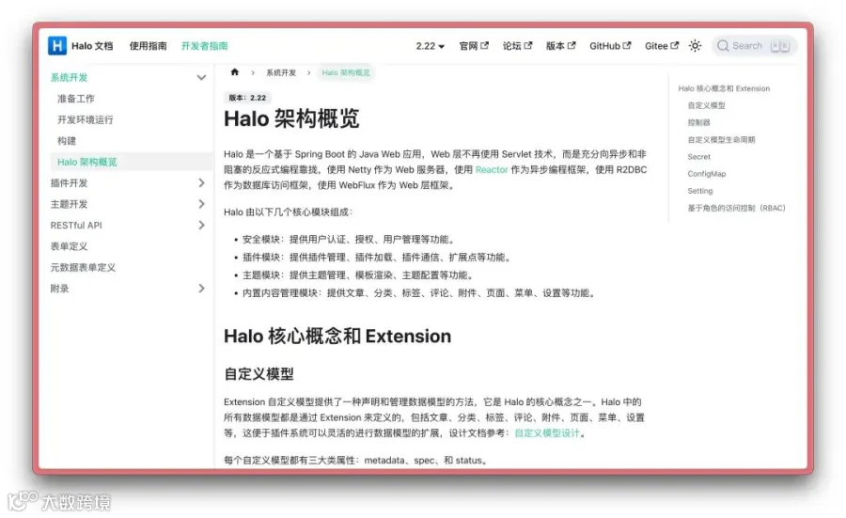The image size is (846, 518).
Task: Click the Halo 架构概览 page heading
Action: click(x=291, y=118)
